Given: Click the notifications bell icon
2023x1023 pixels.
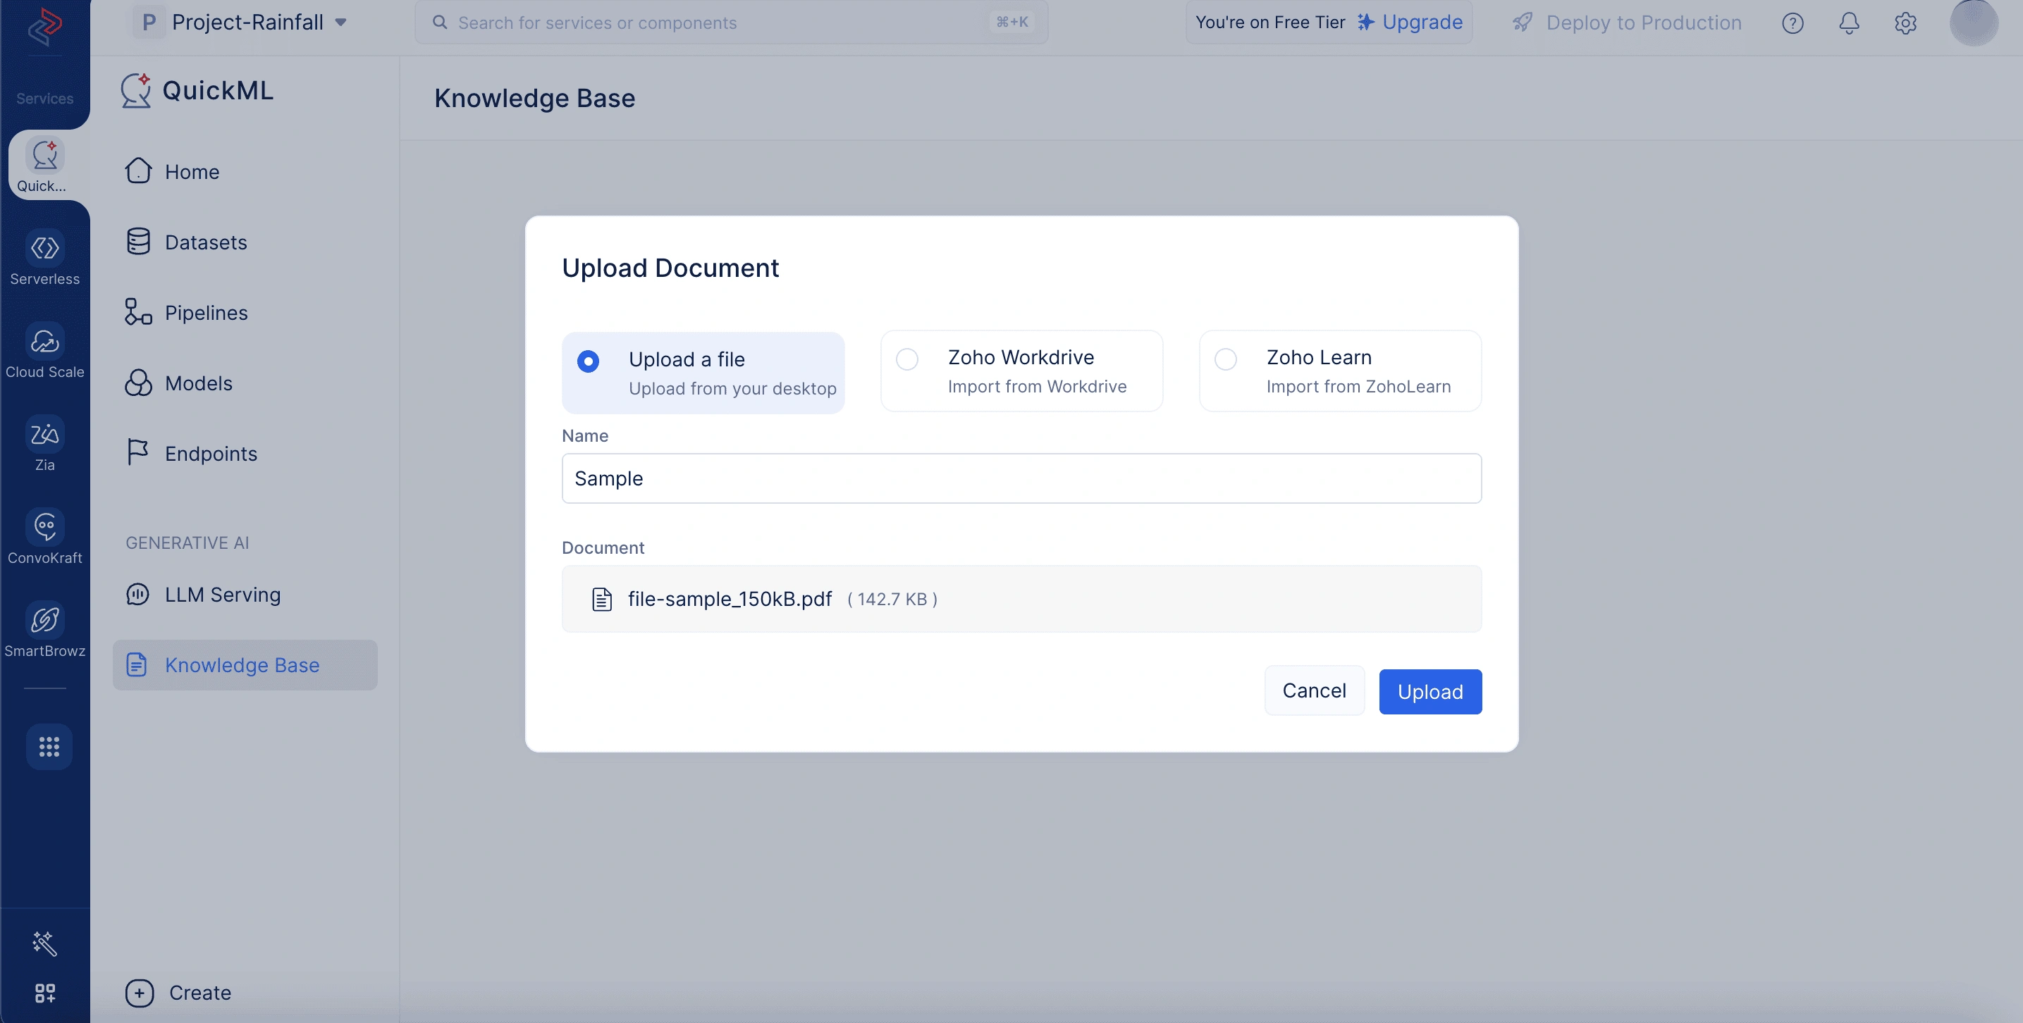Looking at the screenshot, I should click(1849, 23).
